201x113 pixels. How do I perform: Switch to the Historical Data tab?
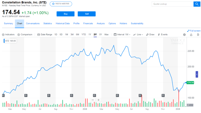point(62,24)
